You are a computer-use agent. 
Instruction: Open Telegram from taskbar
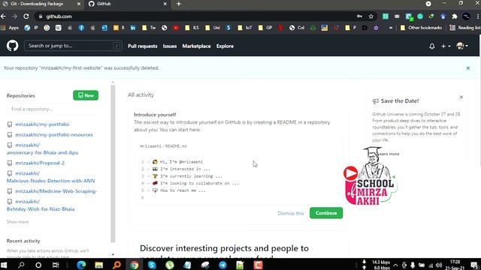click(x=222, y=265)
